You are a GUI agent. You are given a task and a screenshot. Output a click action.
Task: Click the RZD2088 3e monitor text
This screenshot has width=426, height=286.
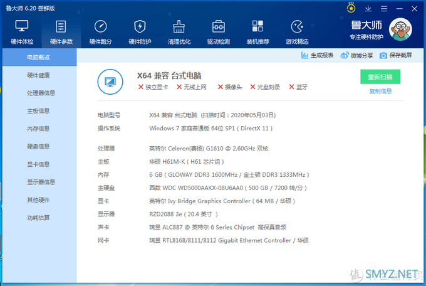[x=184, y=214]
